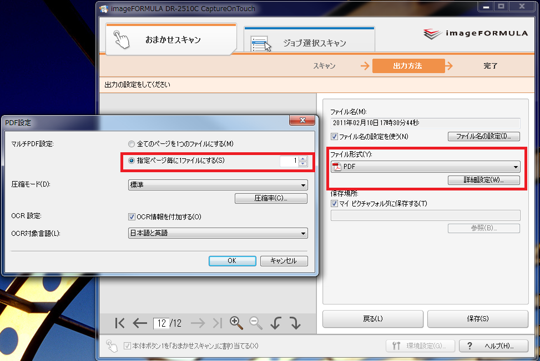
Task: Click the app icon in title bar
Action: [104, 9]
